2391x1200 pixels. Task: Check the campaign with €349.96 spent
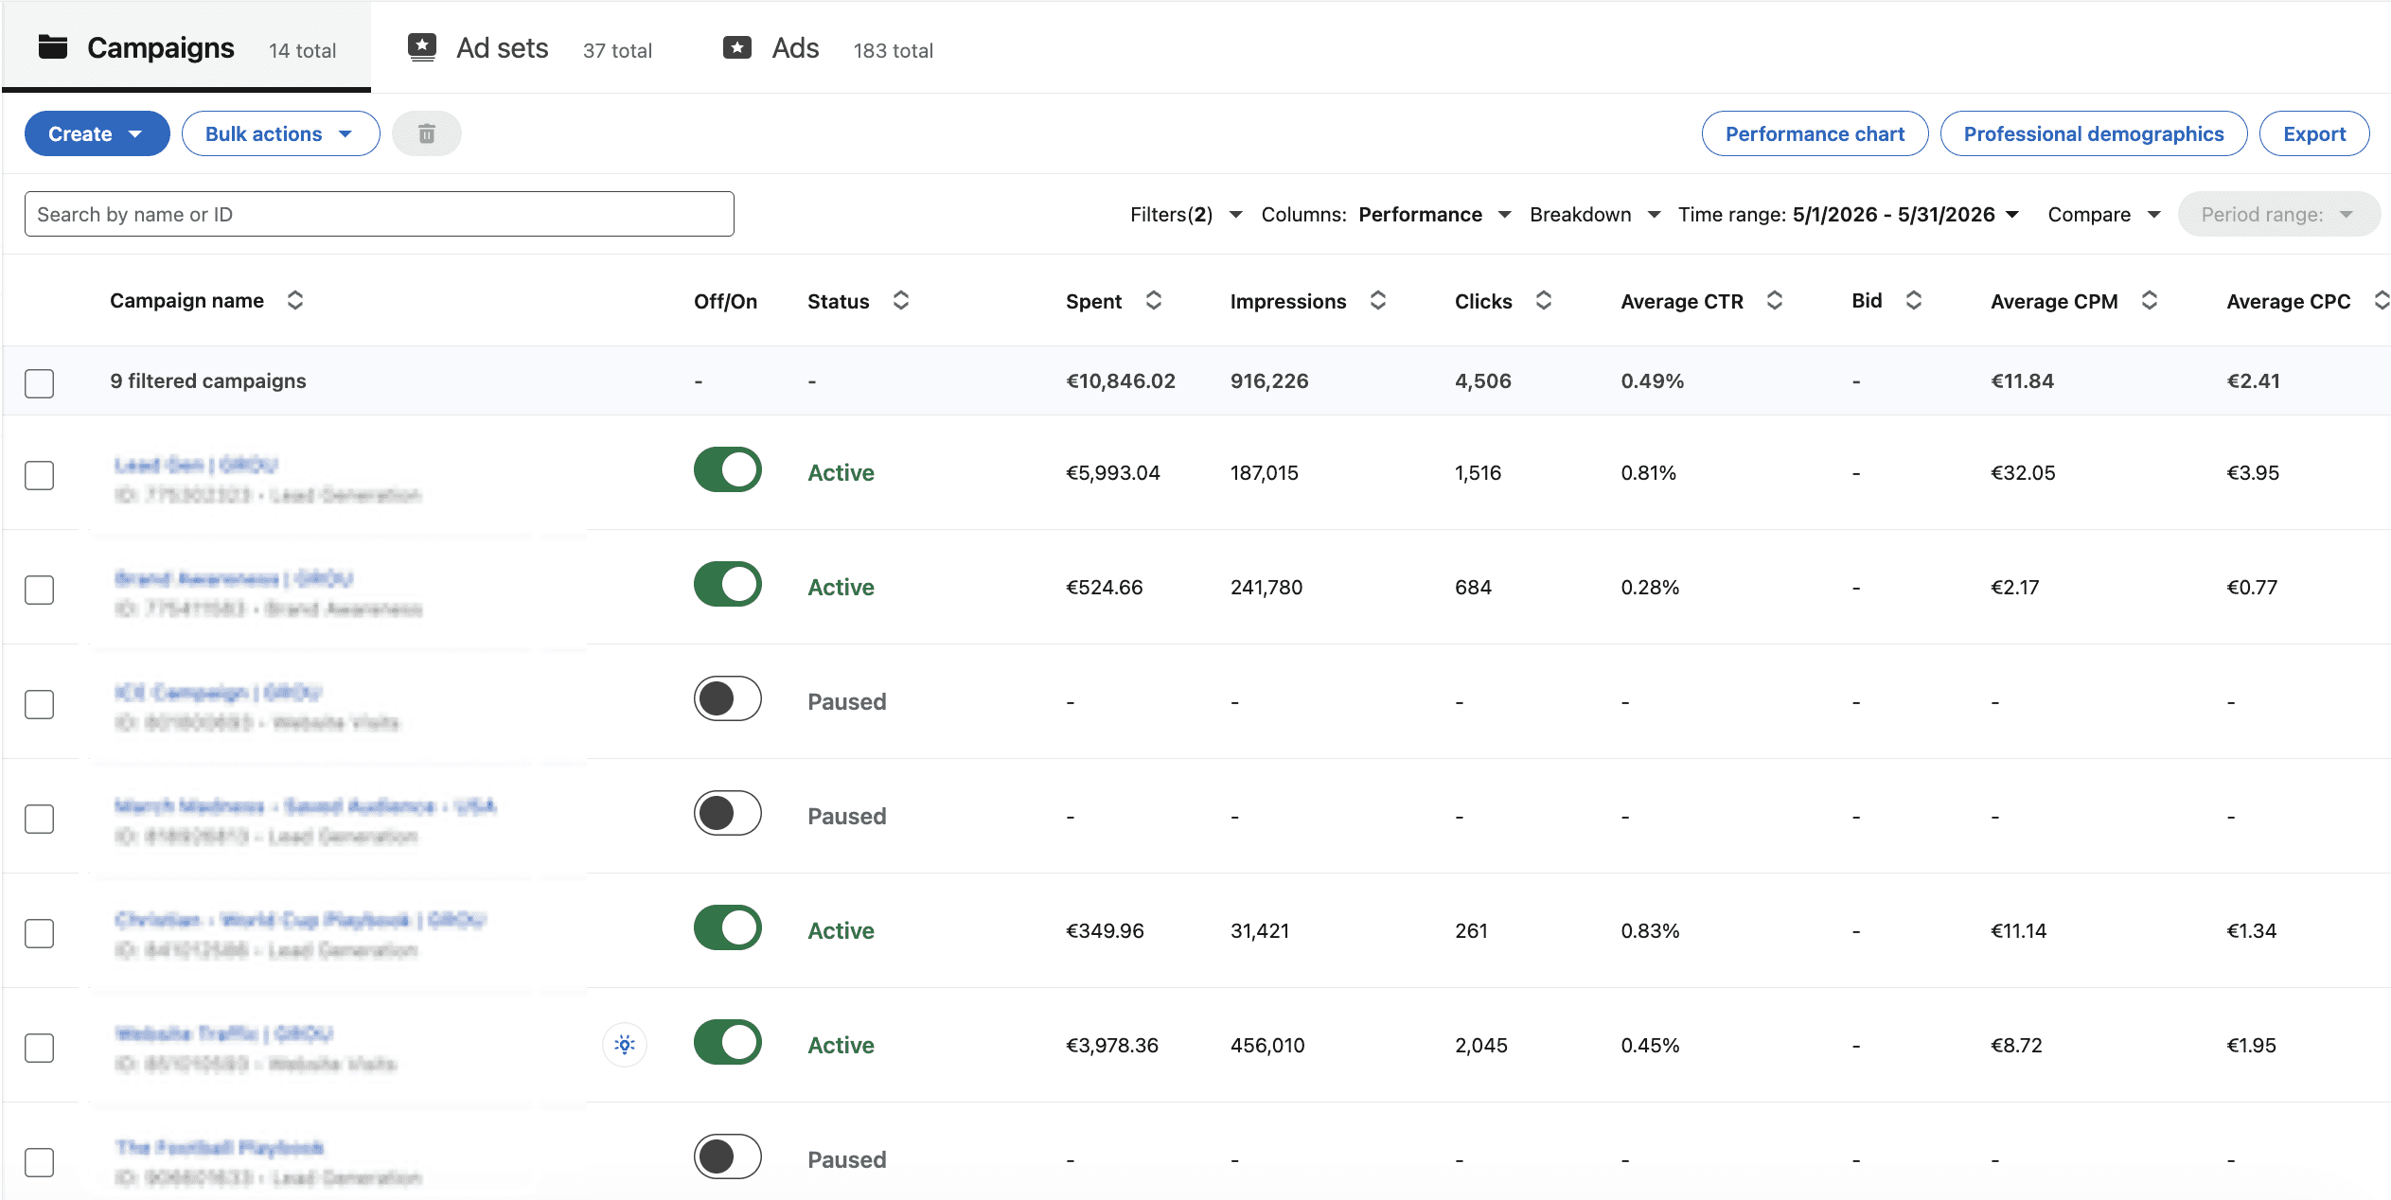pos(40,932)
